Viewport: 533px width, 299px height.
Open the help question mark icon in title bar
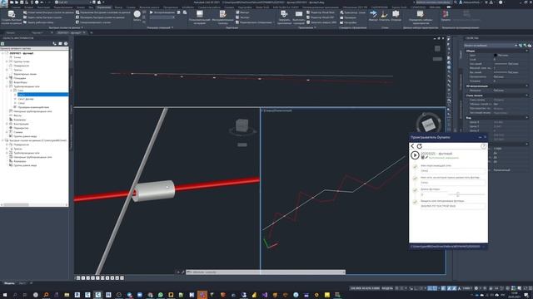[501, 2]
